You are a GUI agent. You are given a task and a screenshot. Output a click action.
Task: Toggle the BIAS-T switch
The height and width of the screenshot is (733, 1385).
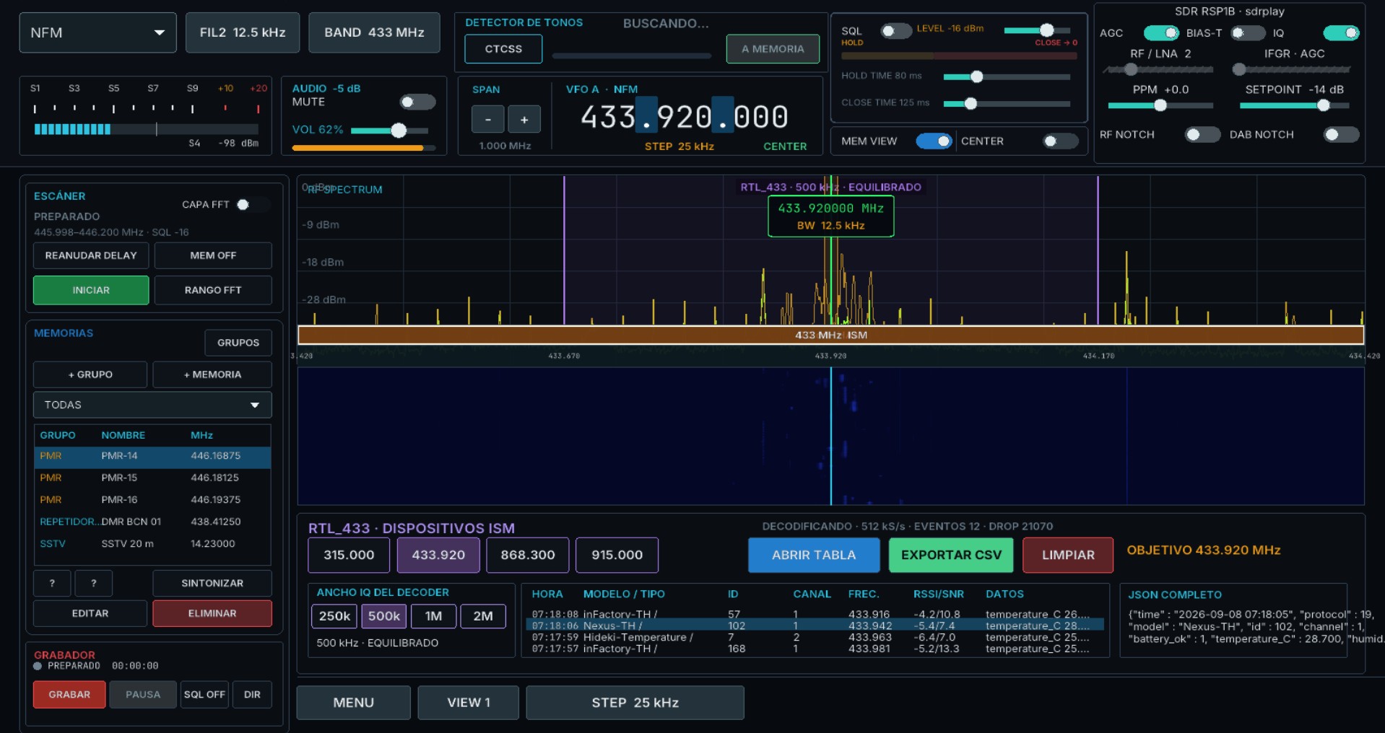pyautogui.click(x=1248, y=33)
